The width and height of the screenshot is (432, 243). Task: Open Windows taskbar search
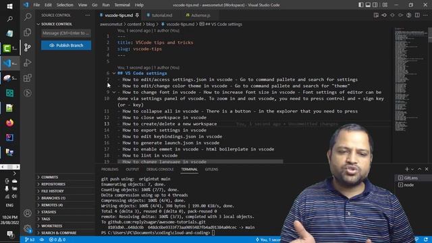9,19
